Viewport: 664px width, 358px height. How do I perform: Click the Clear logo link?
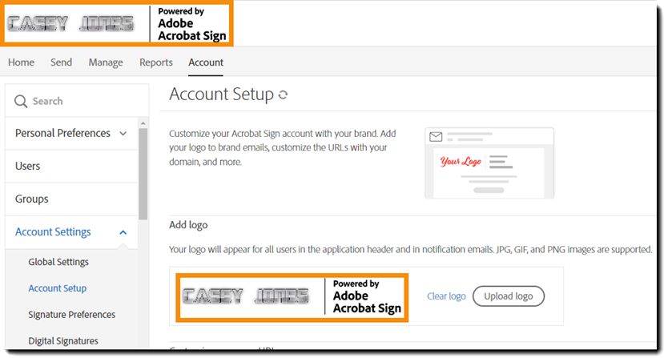(x=446, y=296)
